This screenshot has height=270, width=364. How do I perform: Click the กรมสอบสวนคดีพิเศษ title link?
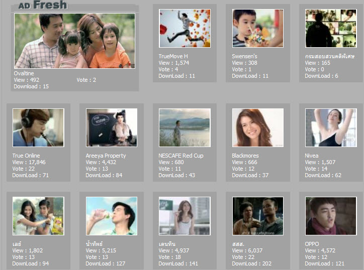pos(330,56)
